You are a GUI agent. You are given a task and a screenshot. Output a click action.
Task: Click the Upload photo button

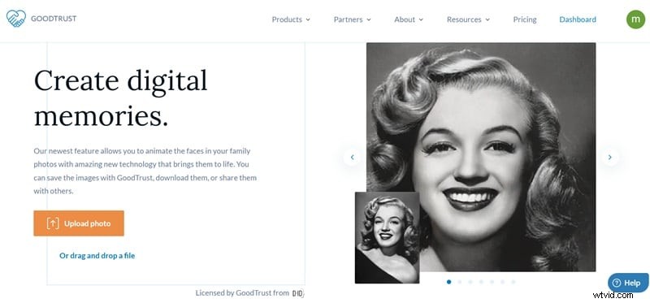[x=79, y=223]
